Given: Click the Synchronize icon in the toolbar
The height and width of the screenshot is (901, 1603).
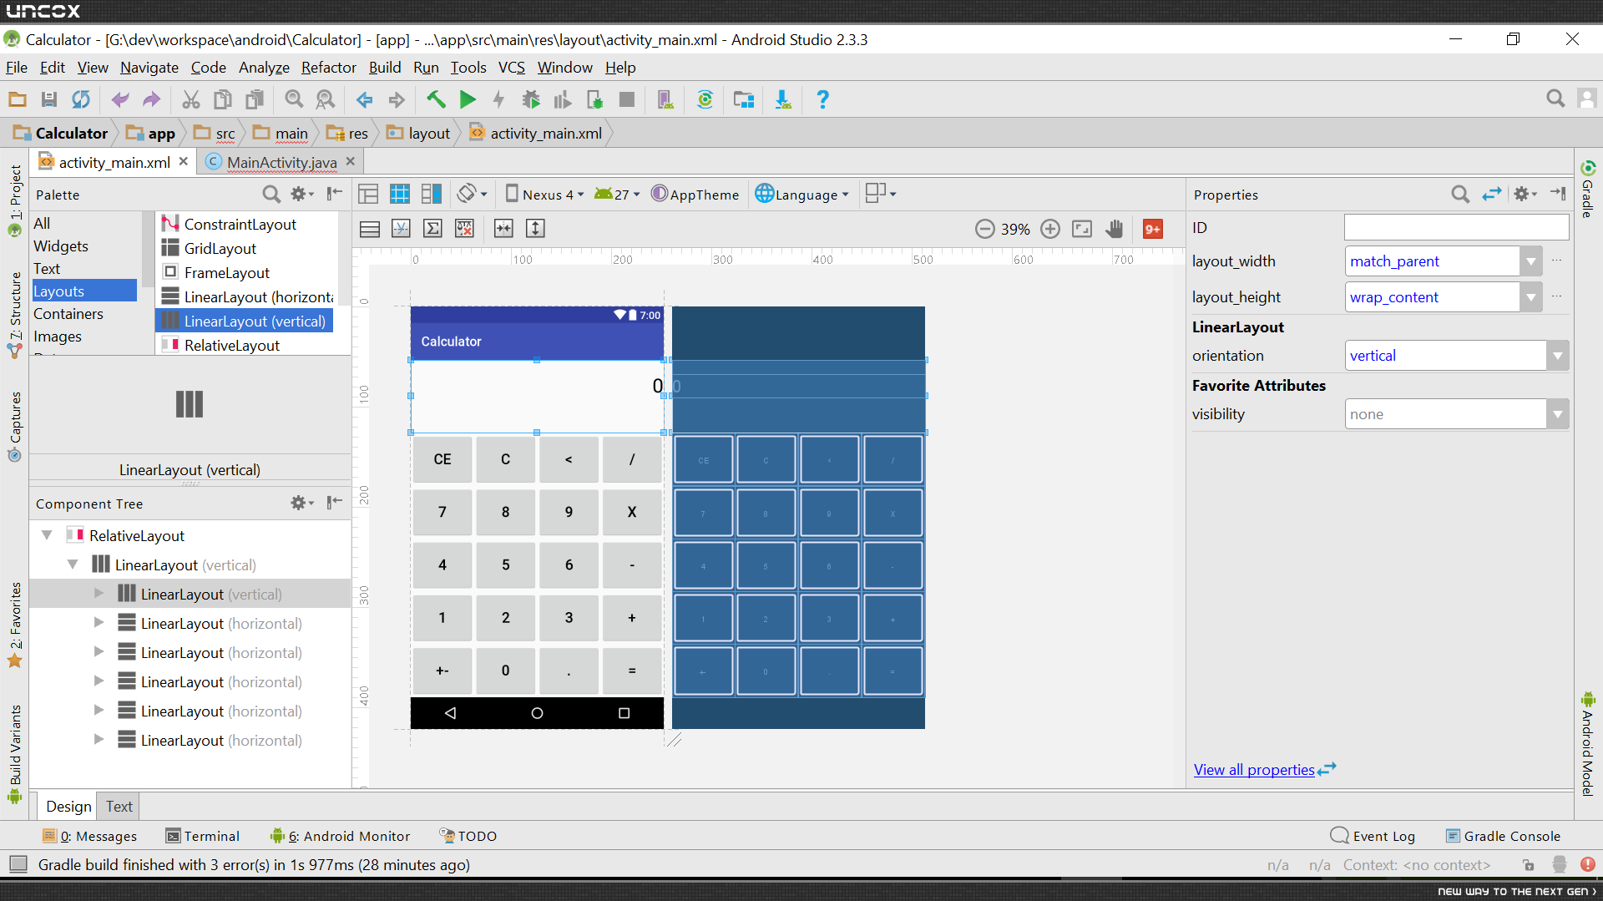Looking at the screenshot, I should [81, 99].
